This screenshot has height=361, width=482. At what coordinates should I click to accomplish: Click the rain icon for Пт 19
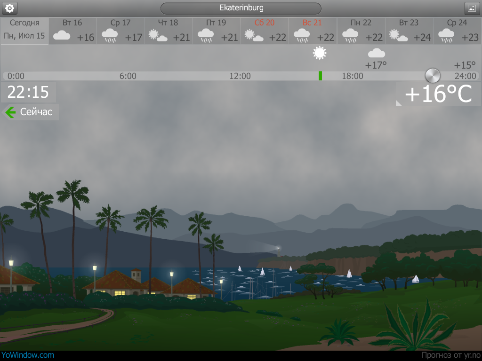point(206,36)
